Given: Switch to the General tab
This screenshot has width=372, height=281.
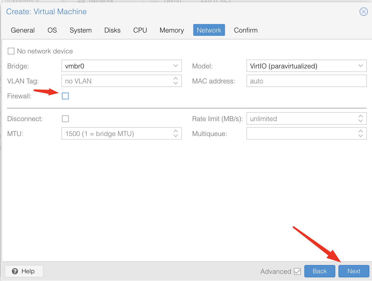Looking at the screenshot, I should (23, 30).
